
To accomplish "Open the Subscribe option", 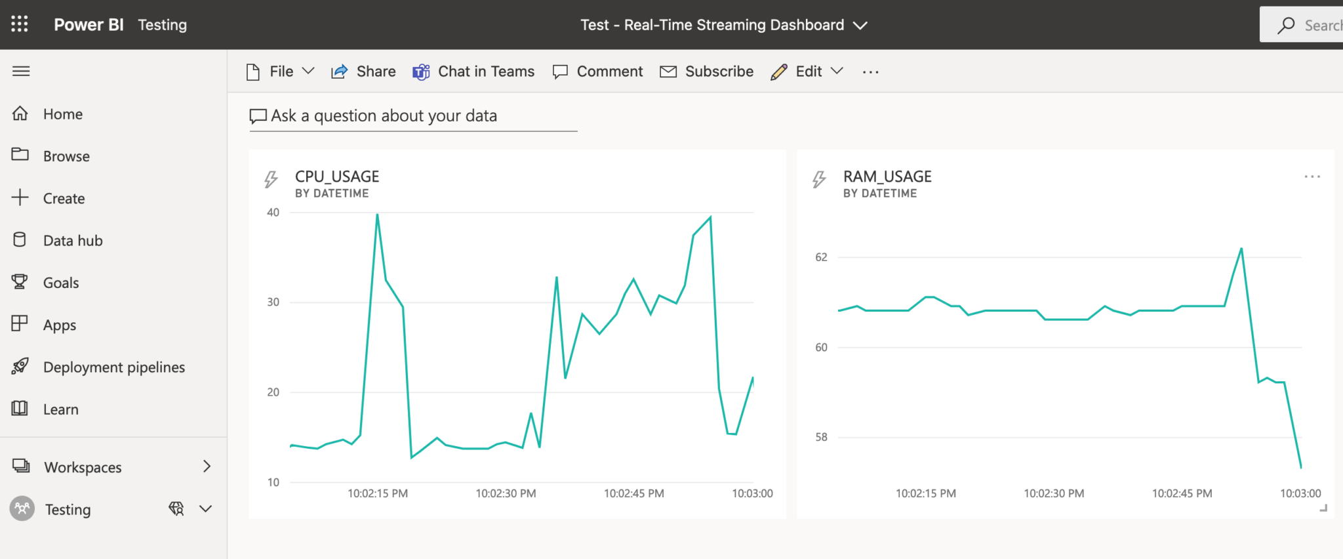I will point(707,72).
